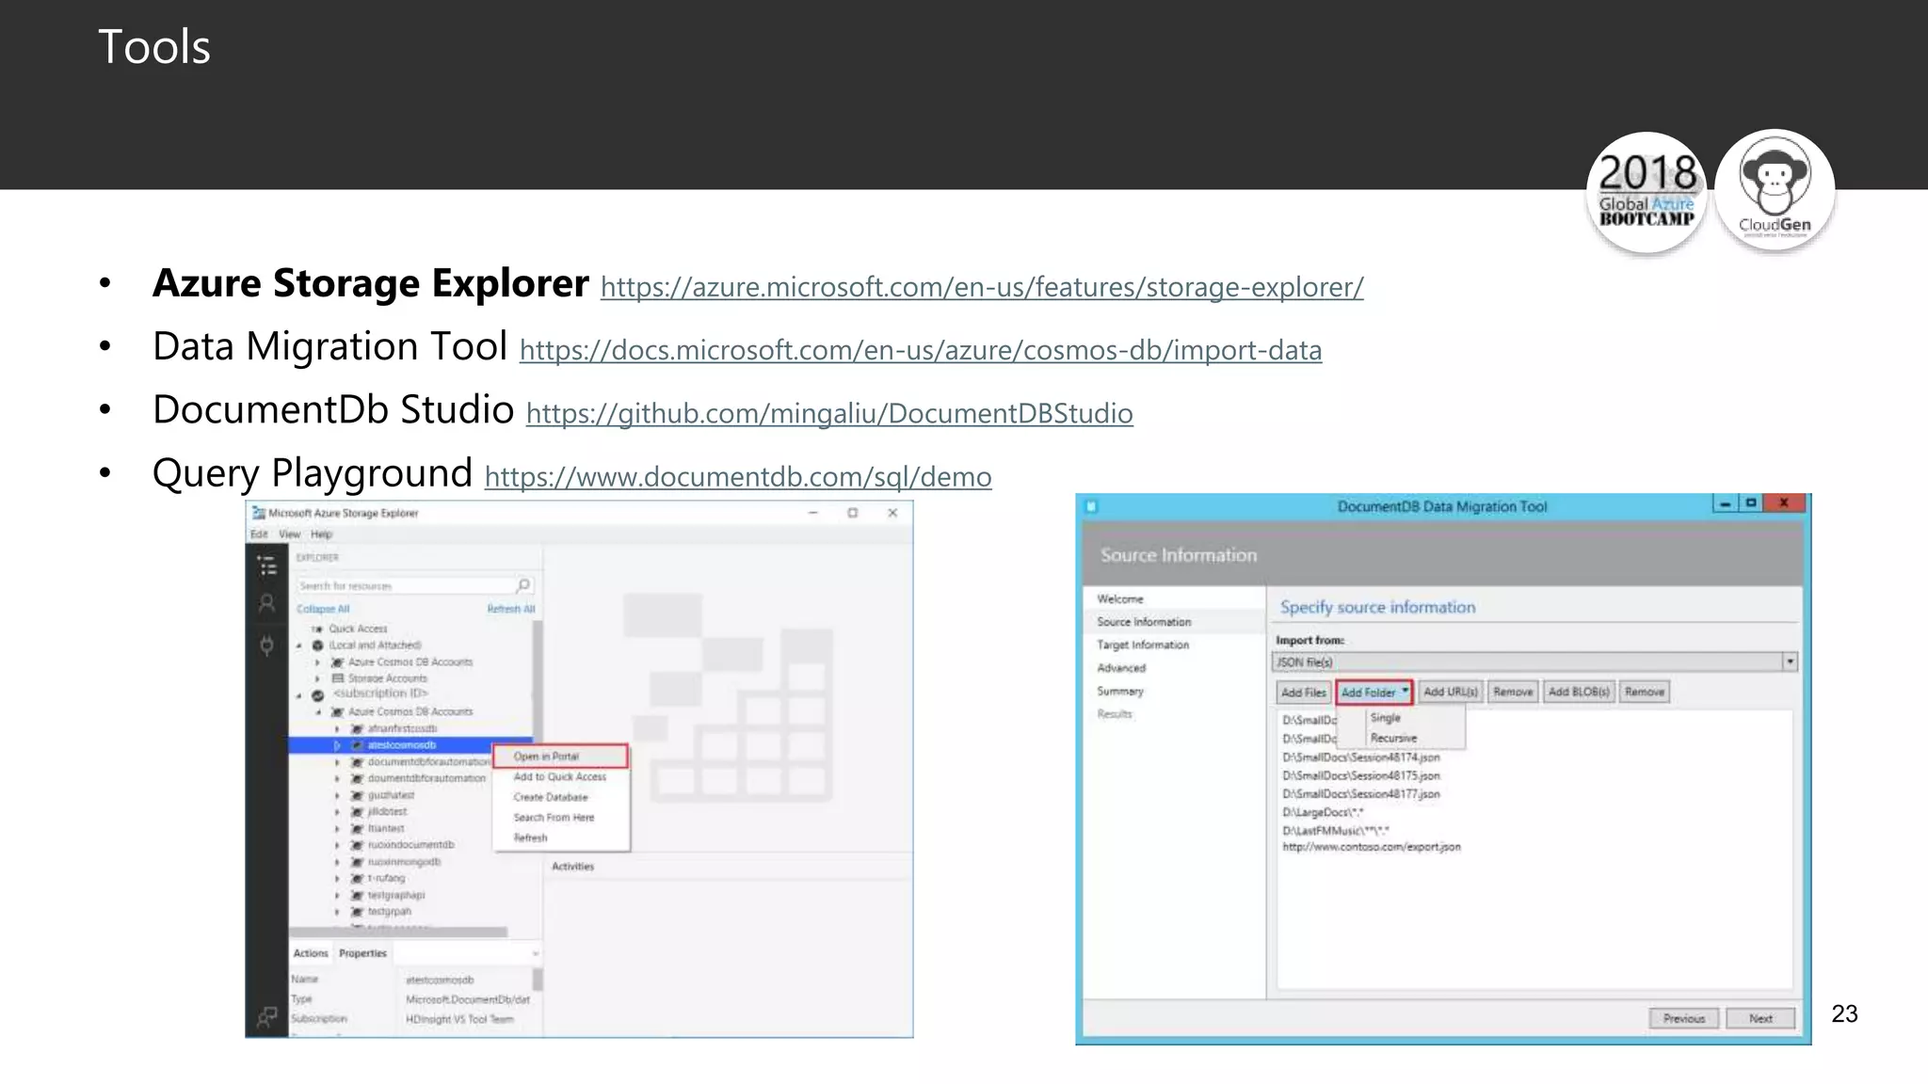The image size is (1928, 1084).
Task: Open the Help menu in Storage Explorer
Action: tap(322, 534)
